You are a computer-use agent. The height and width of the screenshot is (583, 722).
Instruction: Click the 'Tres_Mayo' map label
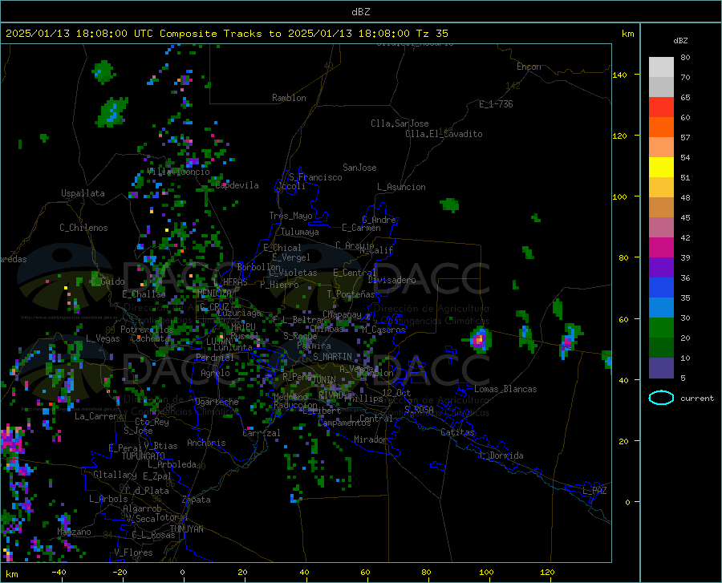click(290, 216)
